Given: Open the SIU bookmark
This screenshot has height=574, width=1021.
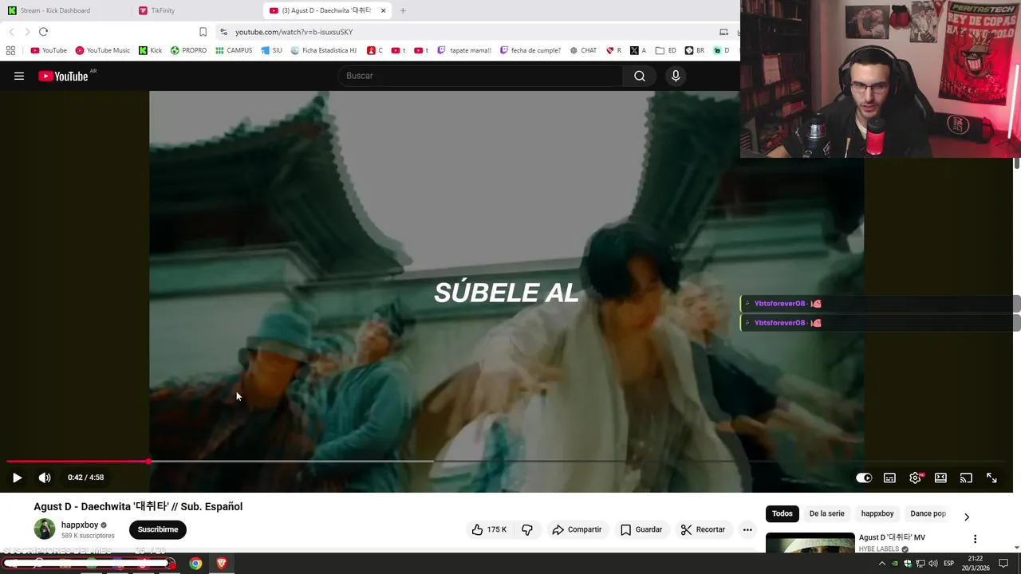Looking at the screenshot, I should 272,50.
